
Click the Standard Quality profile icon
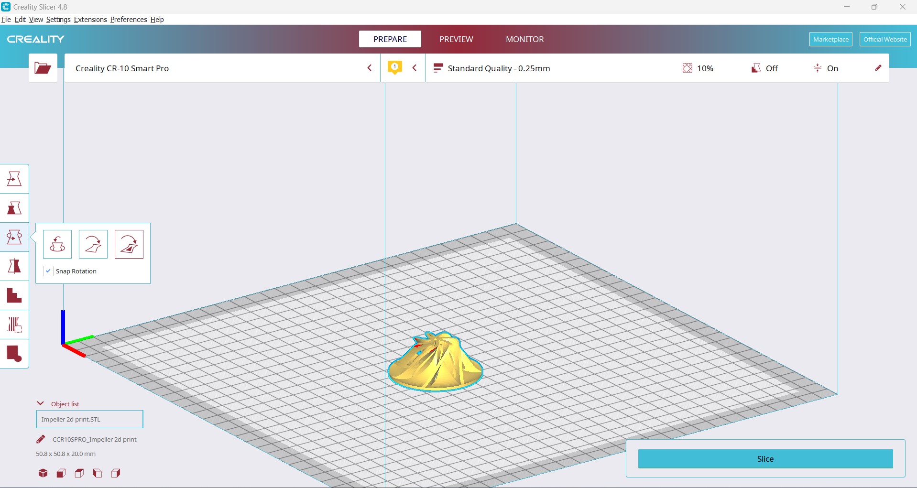pos(438,68)
